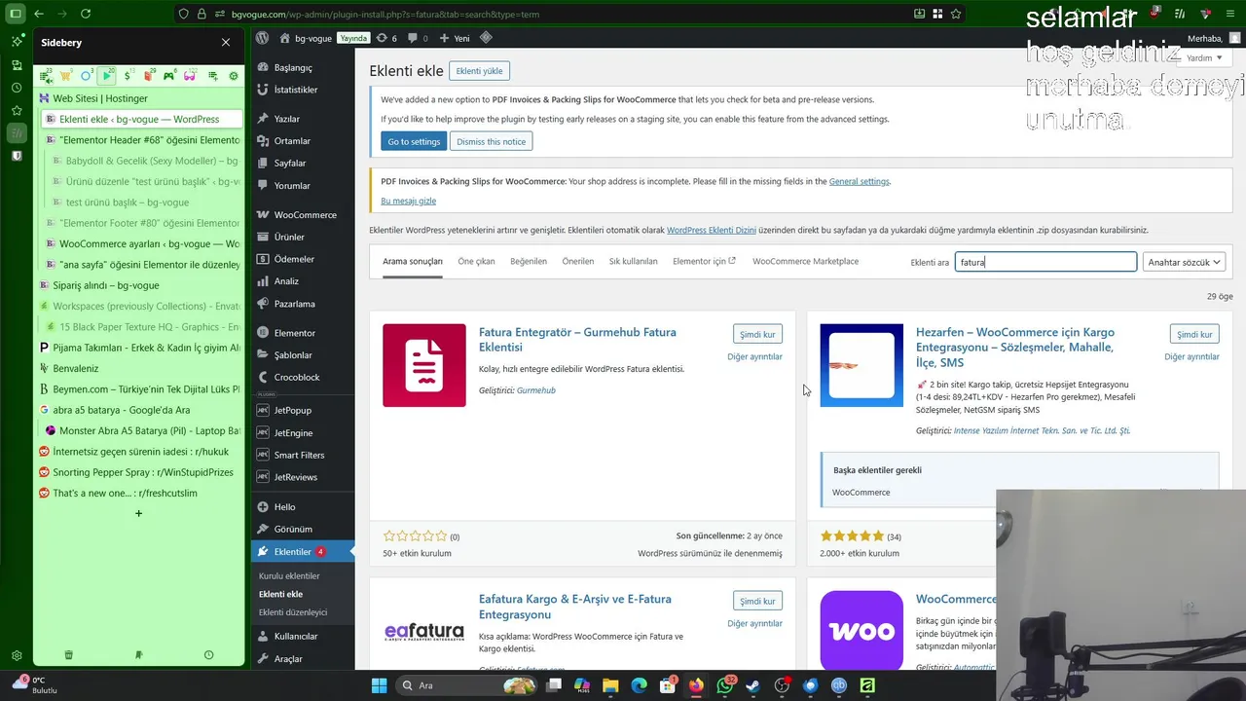Open the 6 pending updates icon
Viewport: 1246px width, 701px height.
[386, 38]
